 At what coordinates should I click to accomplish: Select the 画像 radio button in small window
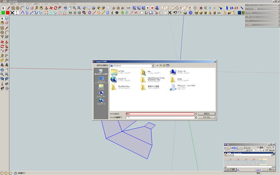click(258, 147)
